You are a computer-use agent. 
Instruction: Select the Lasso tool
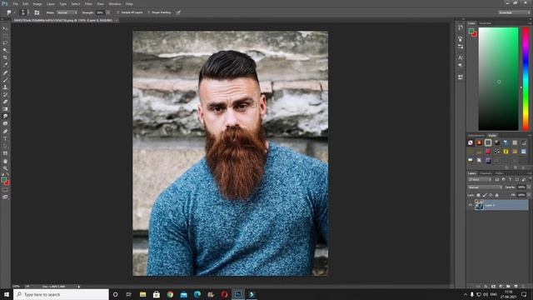[5, 42]
